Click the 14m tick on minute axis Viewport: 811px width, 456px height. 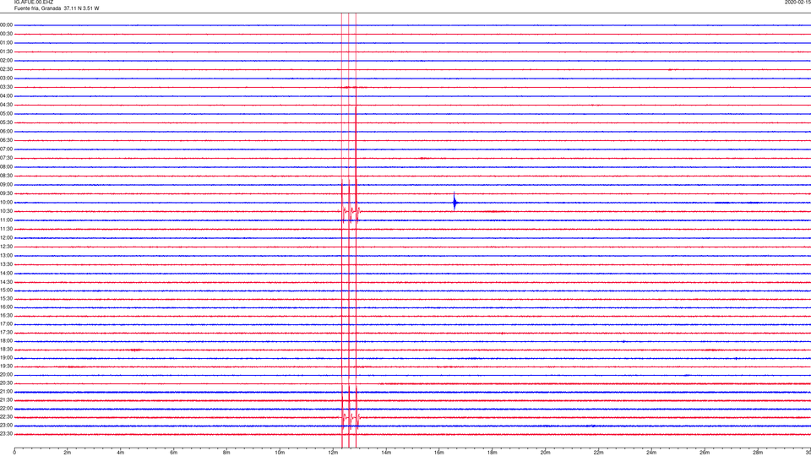pos(386,453)
